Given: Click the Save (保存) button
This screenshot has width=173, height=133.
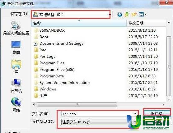Looking at the screenshot, I should [157, 113].
